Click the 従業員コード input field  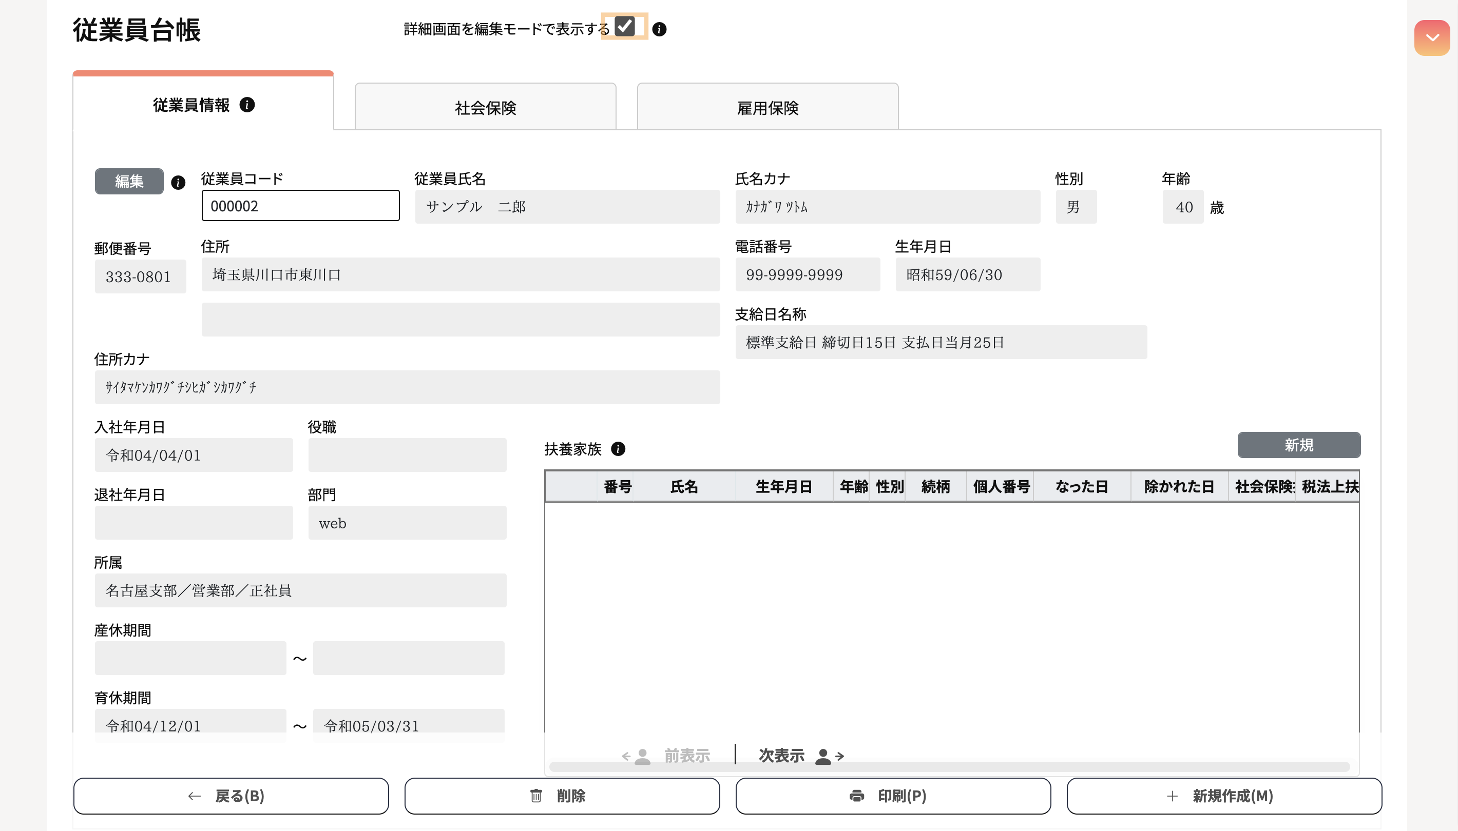300,206
